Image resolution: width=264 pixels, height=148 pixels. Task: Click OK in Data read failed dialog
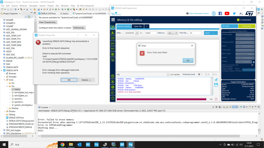pyautogui.click(x=188, y=61)
